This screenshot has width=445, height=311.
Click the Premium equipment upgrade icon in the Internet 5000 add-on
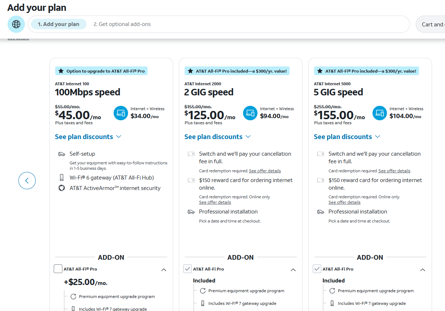(332, 291)
